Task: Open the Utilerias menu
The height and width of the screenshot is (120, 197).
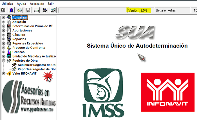Action: [7, 4]
